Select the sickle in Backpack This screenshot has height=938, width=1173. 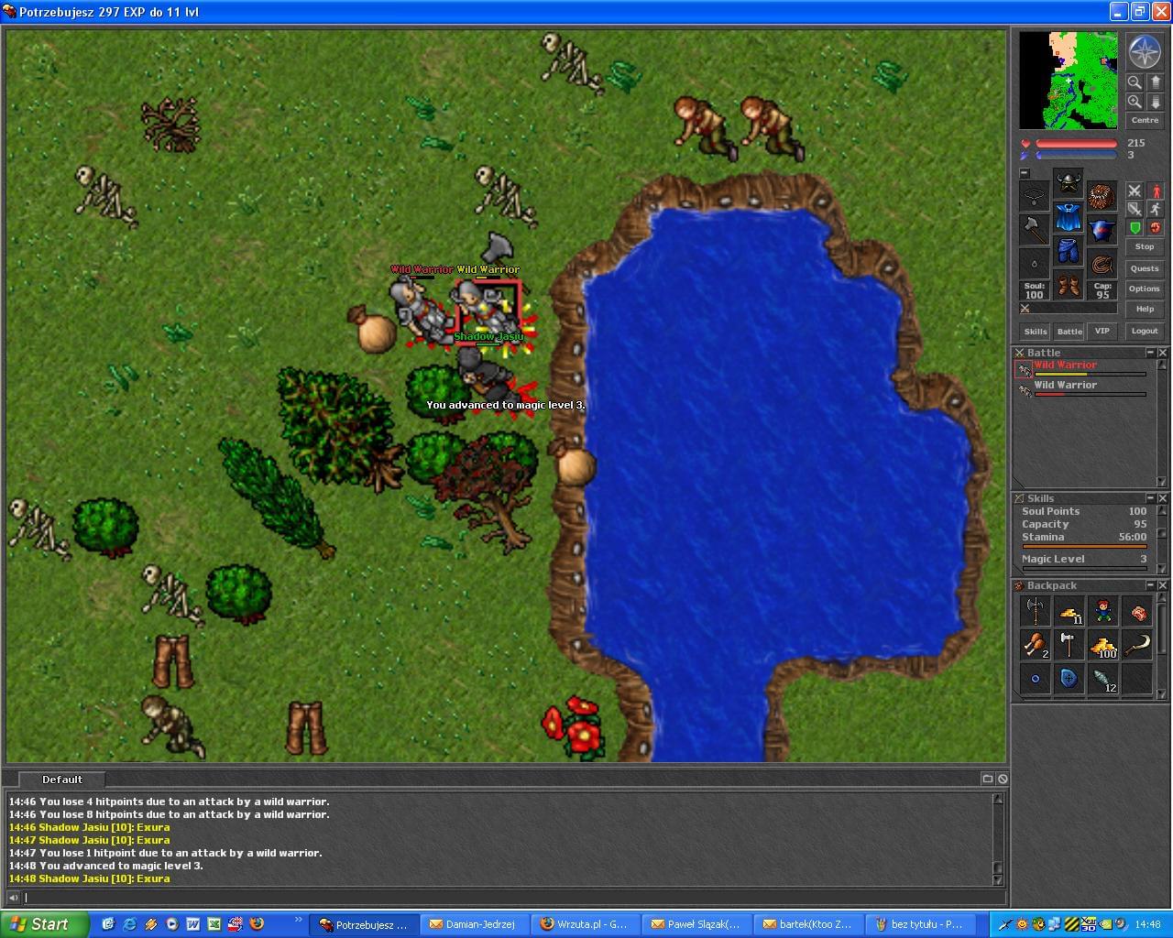1136,645
